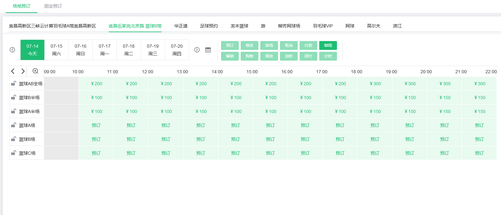Select 篮球B半场 ¥100 slot at 13:00
Image resolution: width=501 pixels, height=215 pixels.
(201, 98)
